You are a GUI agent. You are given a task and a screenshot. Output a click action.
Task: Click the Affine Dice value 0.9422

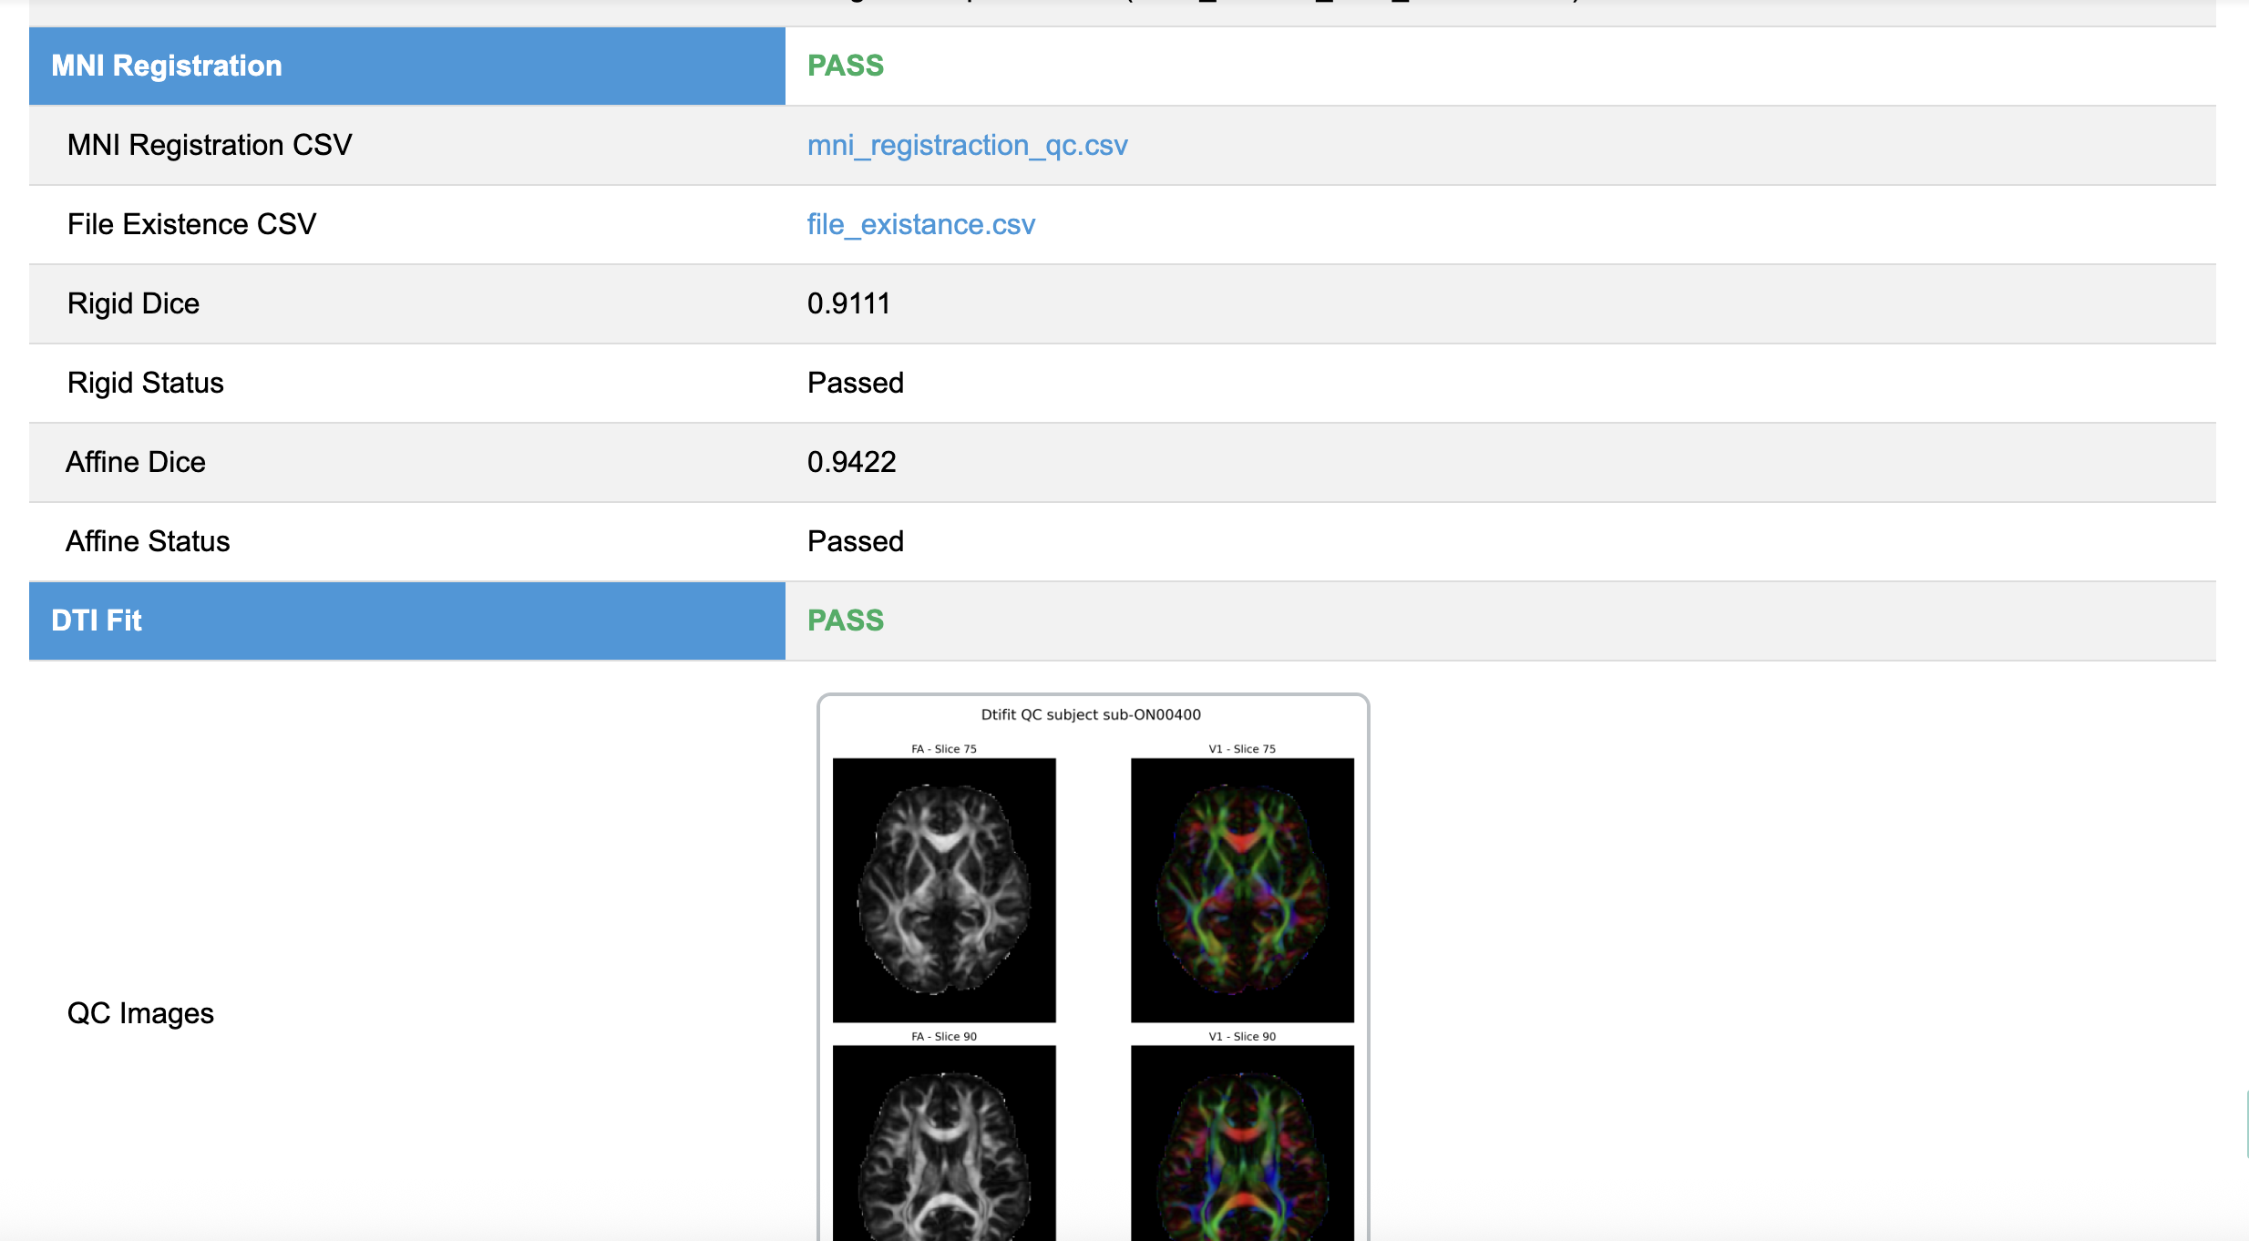pyautogui.click(x=851, y=462)
